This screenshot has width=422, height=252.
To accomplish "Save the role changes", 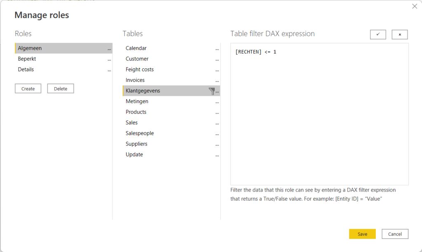I will click(x=362, y=234).
